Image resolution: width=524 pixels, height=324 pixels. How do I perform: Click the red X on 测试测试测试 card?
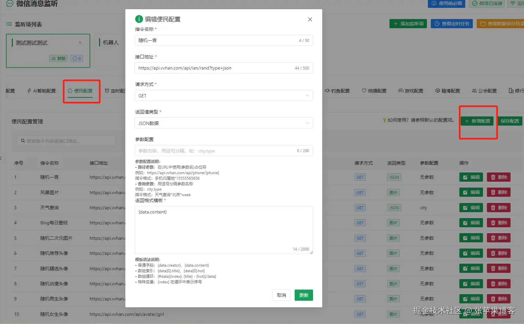[x=80, y=43]
